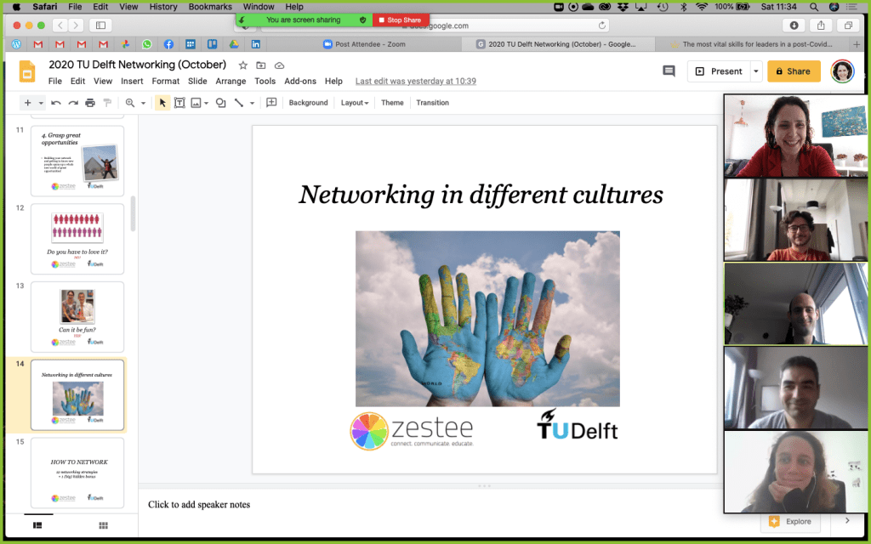Viewport: 871px width, 544px height.
Task: Click the undo arrow in toolbar
Action: click(56, 103)
